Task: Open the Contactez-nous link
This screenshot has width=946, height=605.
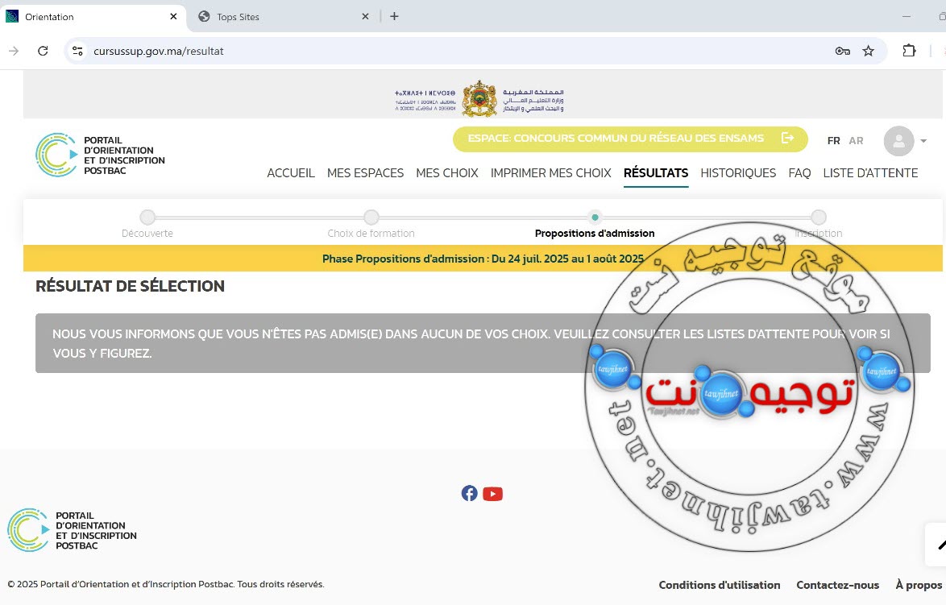Action: tap(837, 585)
